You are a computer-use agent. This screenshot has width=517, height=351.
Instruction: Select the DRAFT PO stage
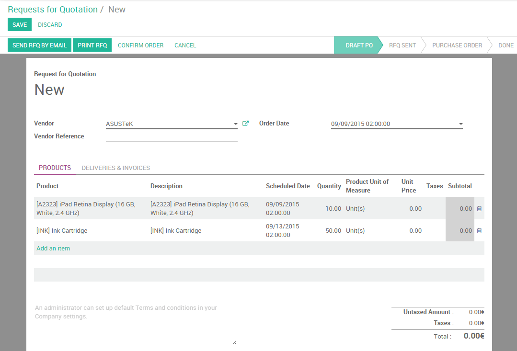358,45
